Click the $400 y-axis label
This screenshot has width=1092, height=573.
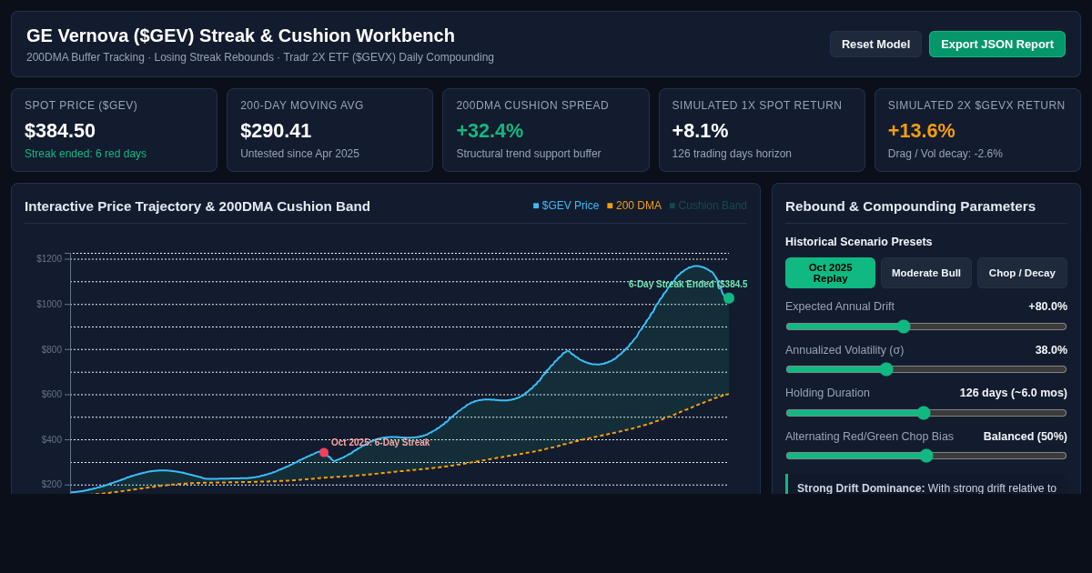pyautogui.click(x=52, y=440)
